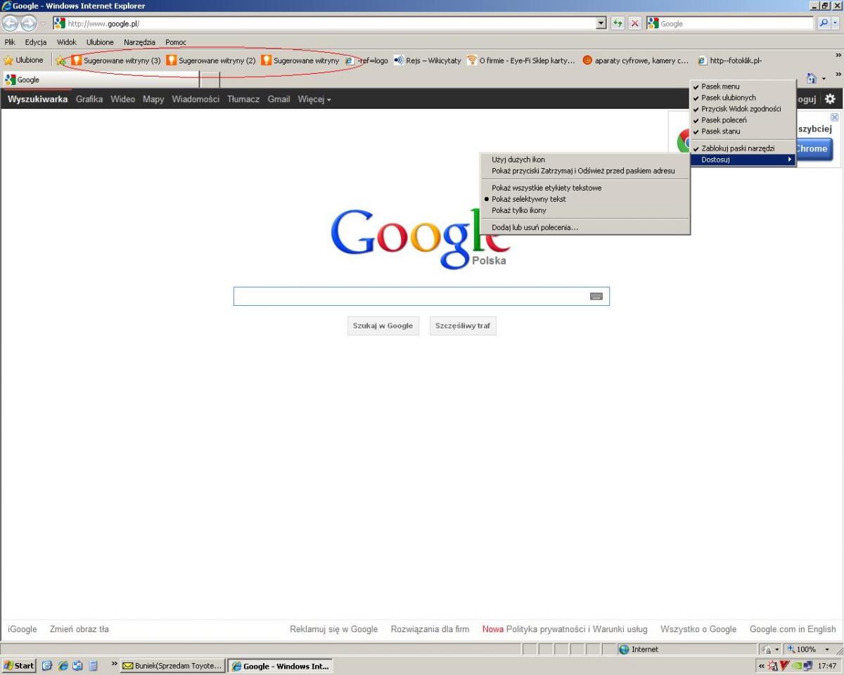Image resolution: width=844 pixels, height=675 pixels.
Task: Open the address bar history dropdown arrow
Action: (601, 23)
